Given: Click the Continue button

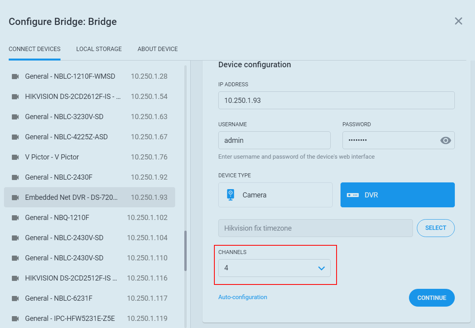Looking at the screenshot, I should click(432, 298).
